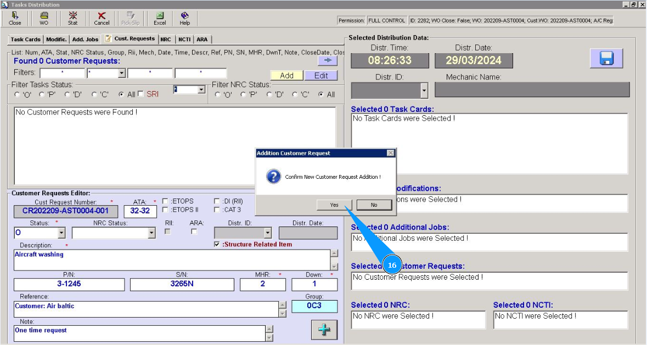
Task: Enable the ETOPS II checkbox
Action: click(x=165, y=210)
